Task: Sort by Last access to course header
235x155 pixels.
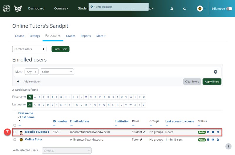Action: (180, 121)
